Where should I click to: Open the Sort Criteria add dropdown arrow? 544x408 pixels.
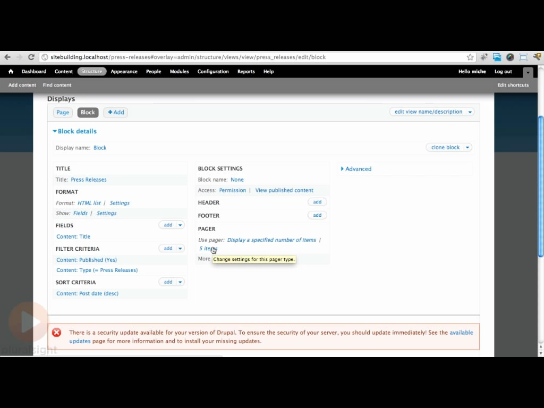pyautogui.click(x=180, y=282)
